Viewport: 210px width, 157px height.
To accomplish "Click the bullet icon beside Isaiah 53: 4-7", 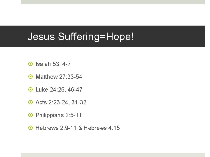I will point(30,64).
